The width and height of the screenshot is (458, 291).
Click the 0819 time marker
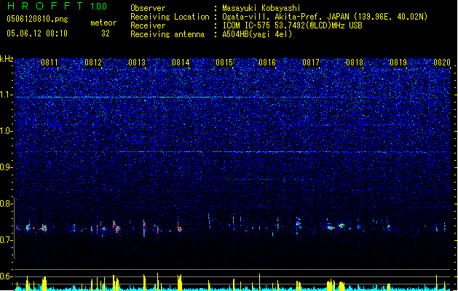(398, 63)
